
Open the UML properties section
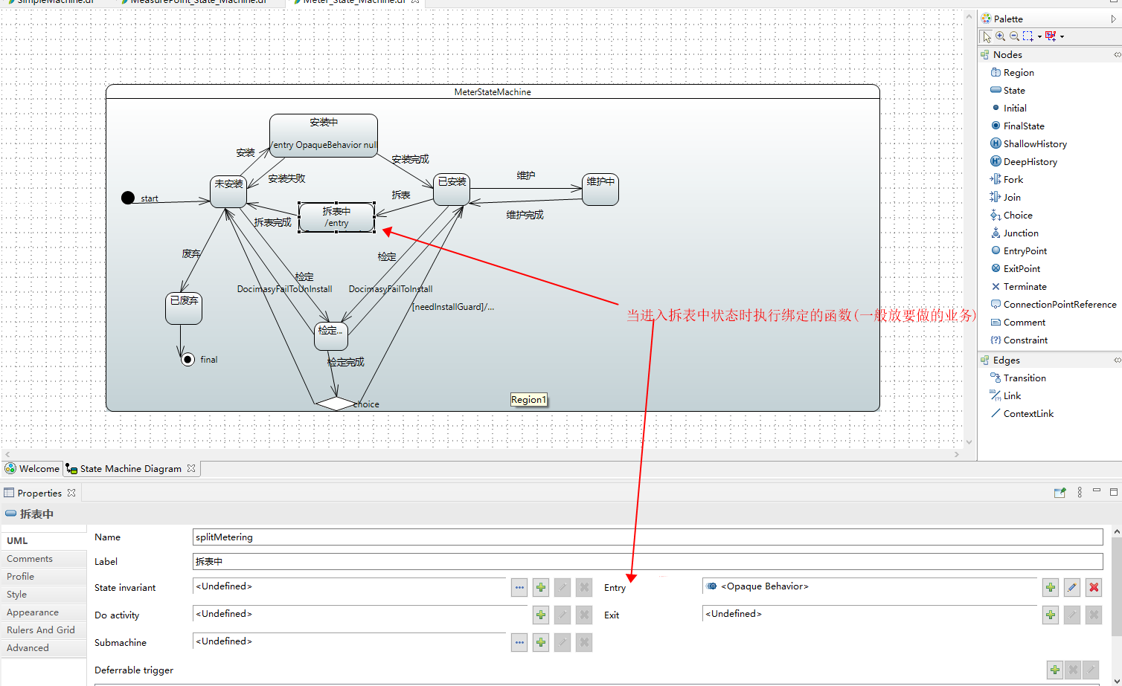(43, 540)
